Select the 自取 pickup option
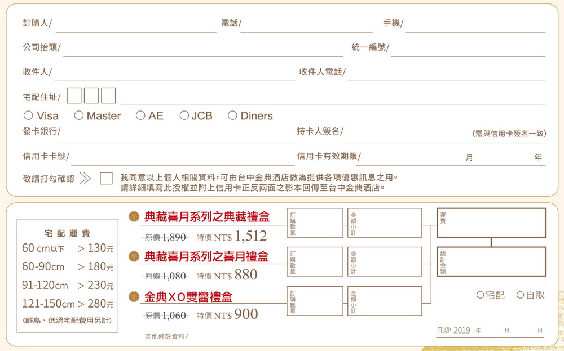The image size is (564, 351). 520,295
